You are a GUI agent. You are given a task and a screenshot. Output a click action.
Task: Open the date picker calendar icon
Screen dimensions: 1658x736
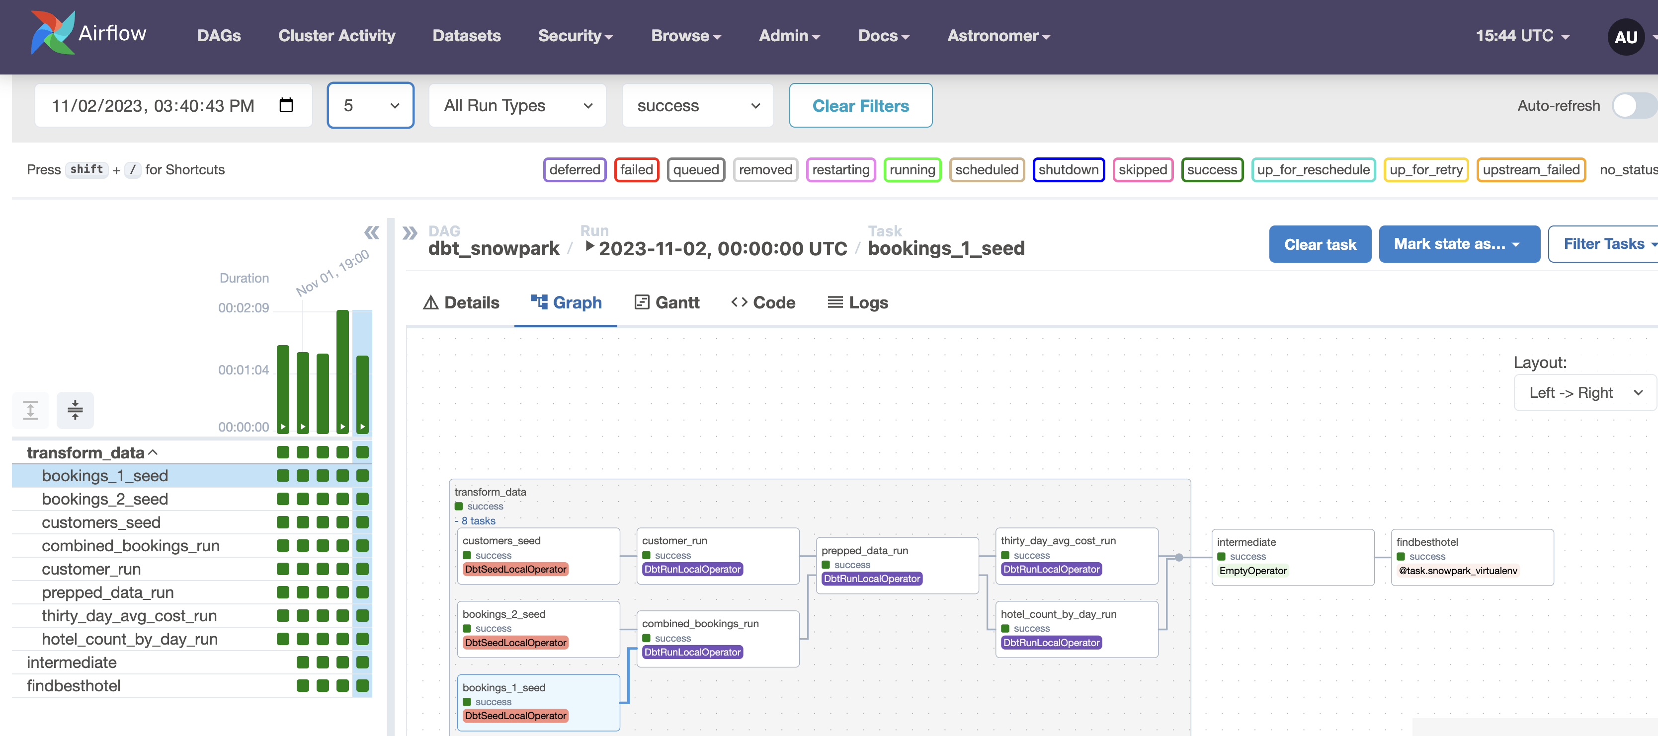point(286,105)
